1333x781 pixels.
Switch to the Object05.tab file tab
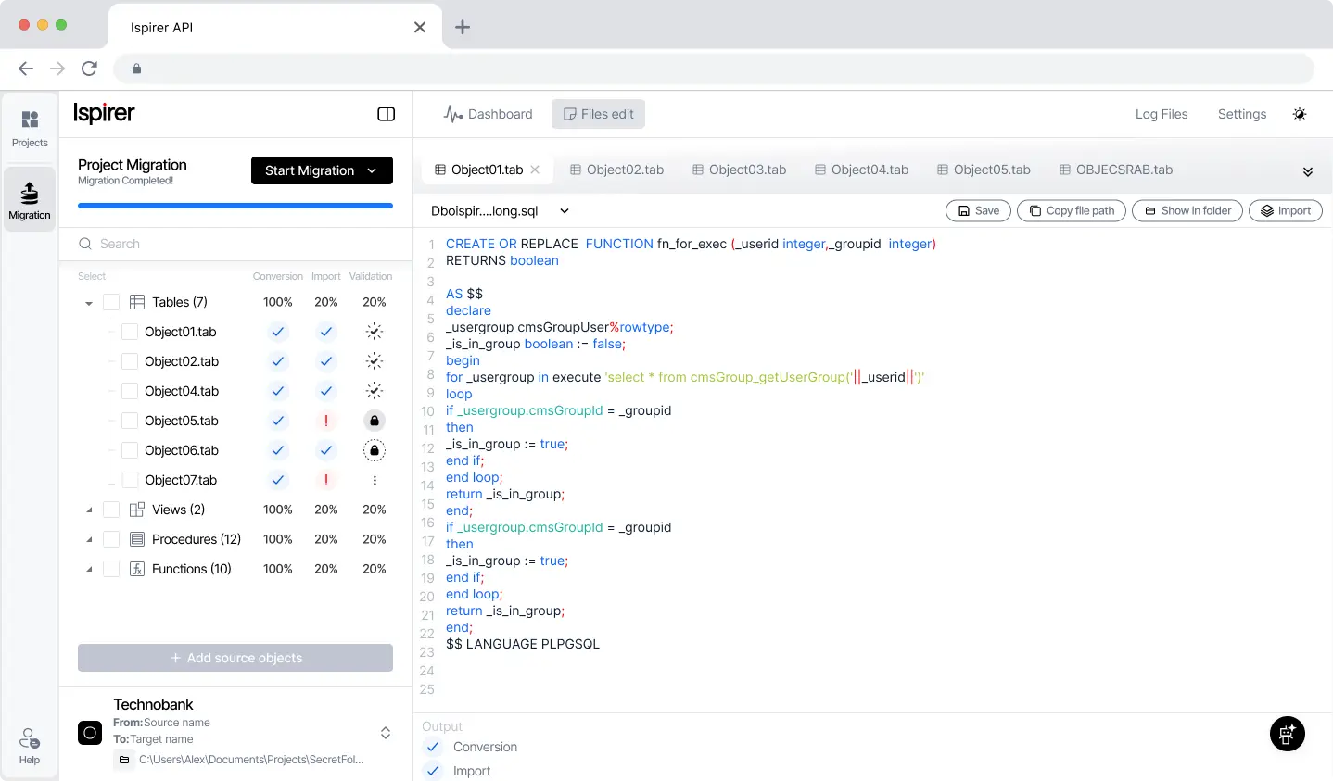pos(984,170)
